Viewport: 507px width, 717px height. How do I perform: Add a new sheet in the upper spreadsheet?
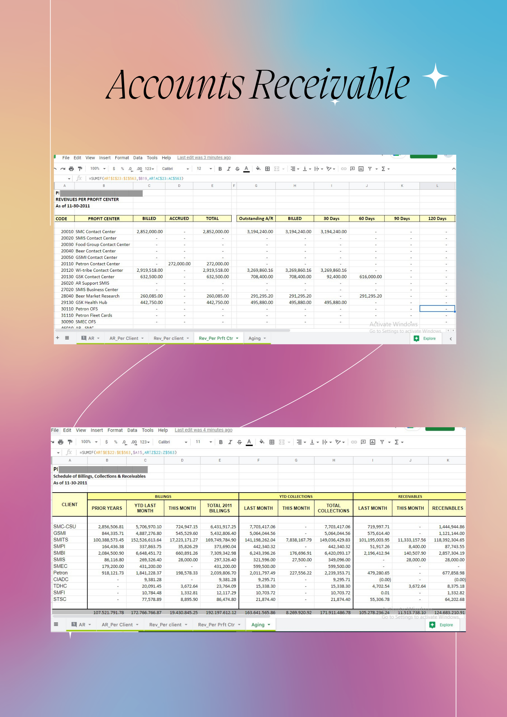(x=57, y=338)
